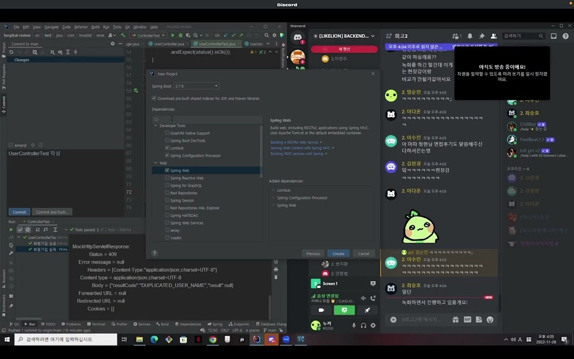Update project via Git blue arrow icon

pyautogui.click(x=226, y=36)
